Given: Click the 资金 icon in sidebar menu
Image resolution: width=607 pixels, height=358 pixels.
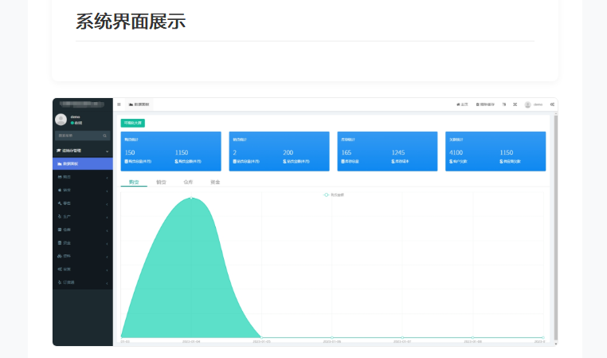Looking at the screenshot, I should pos(59,243).
